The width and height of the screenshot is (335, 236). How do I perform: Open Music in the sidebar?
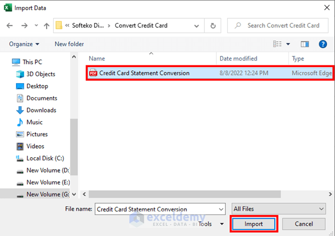(x=30, y=122)
